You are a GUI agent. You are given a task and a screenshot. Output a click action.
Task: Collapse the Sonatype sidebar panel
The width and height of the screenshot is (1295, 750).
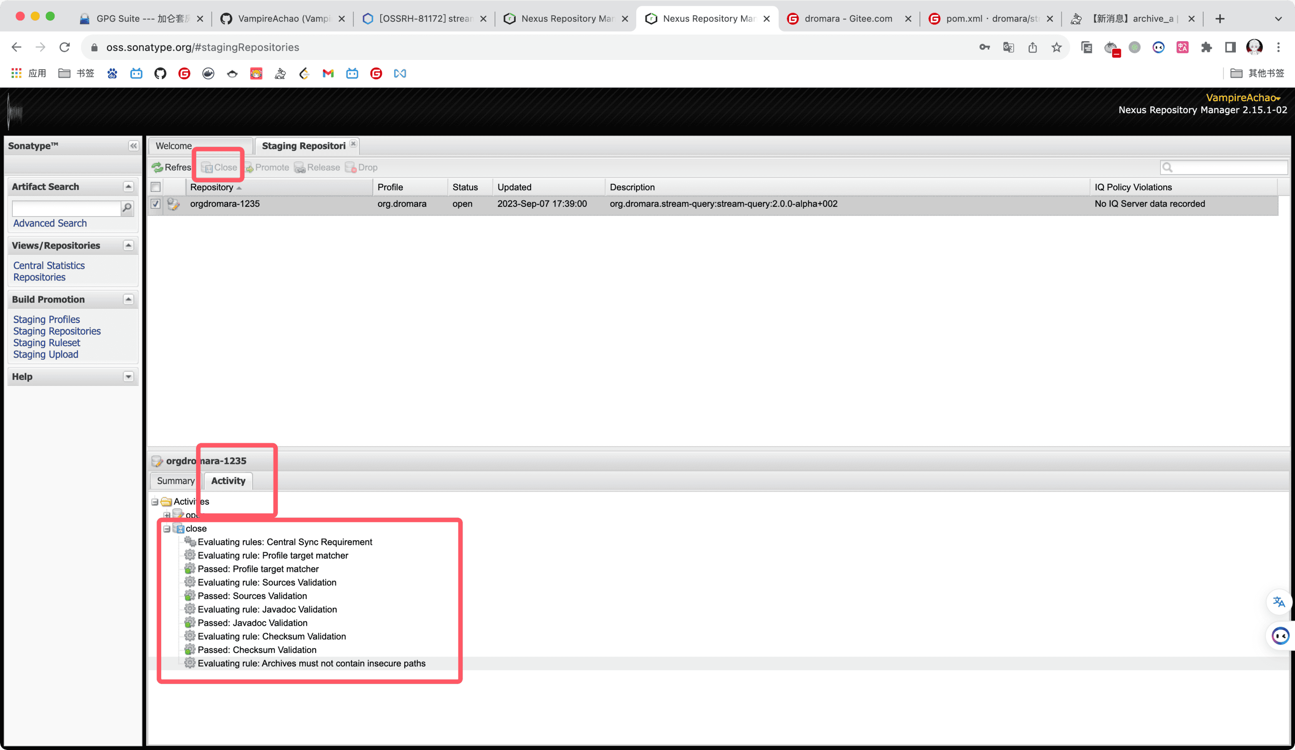[x=133, y=146]
